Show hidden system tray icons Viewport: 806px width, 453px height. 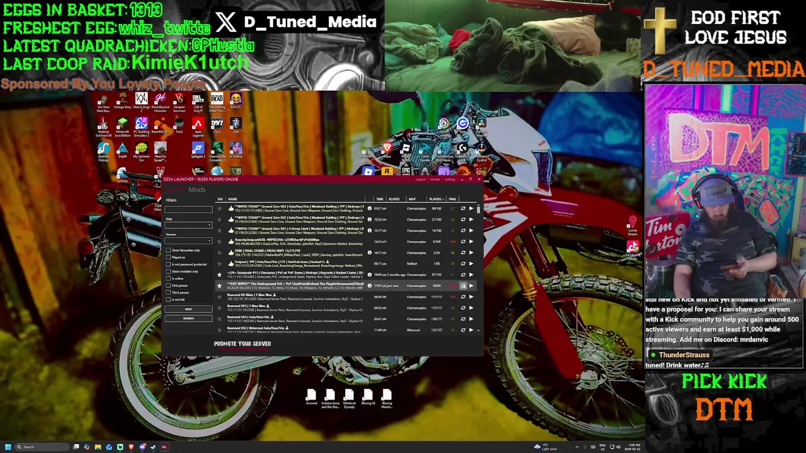[x=577, y=447]
